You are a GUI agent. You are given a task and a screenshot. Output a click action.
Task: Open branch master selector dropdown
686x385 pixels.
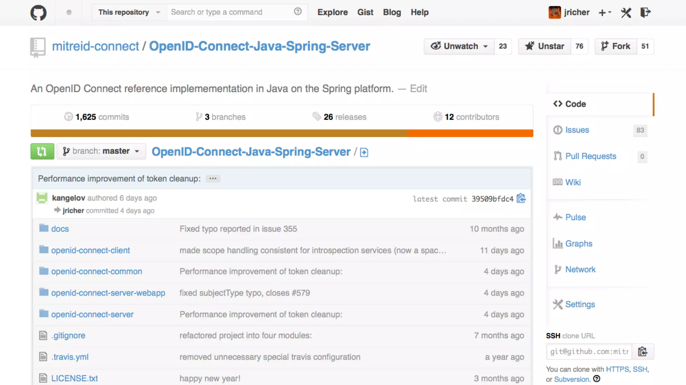(101, 151)
